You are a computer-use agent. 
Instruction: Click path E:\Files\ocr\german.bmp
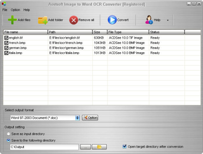click(x=67, y=48)
